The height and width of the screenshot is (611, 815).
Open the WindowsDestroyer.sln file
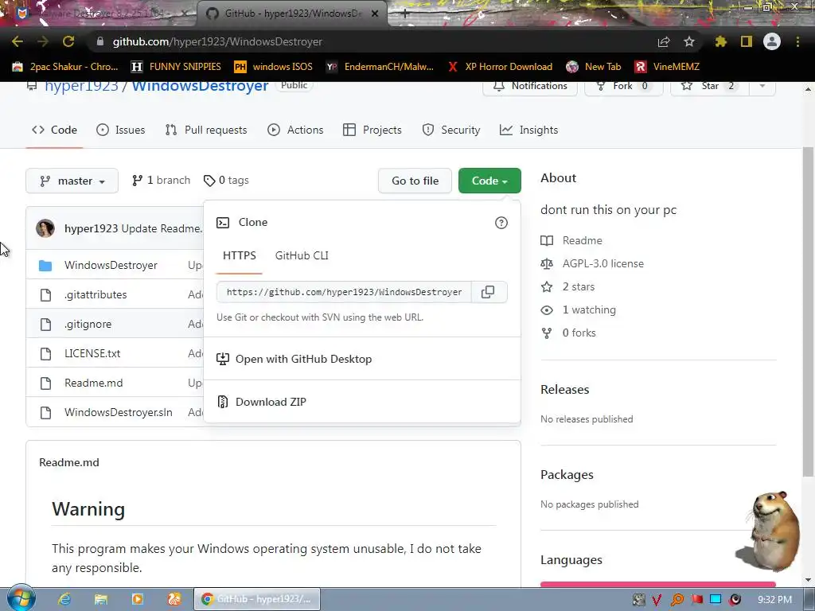tap(119, 413)
